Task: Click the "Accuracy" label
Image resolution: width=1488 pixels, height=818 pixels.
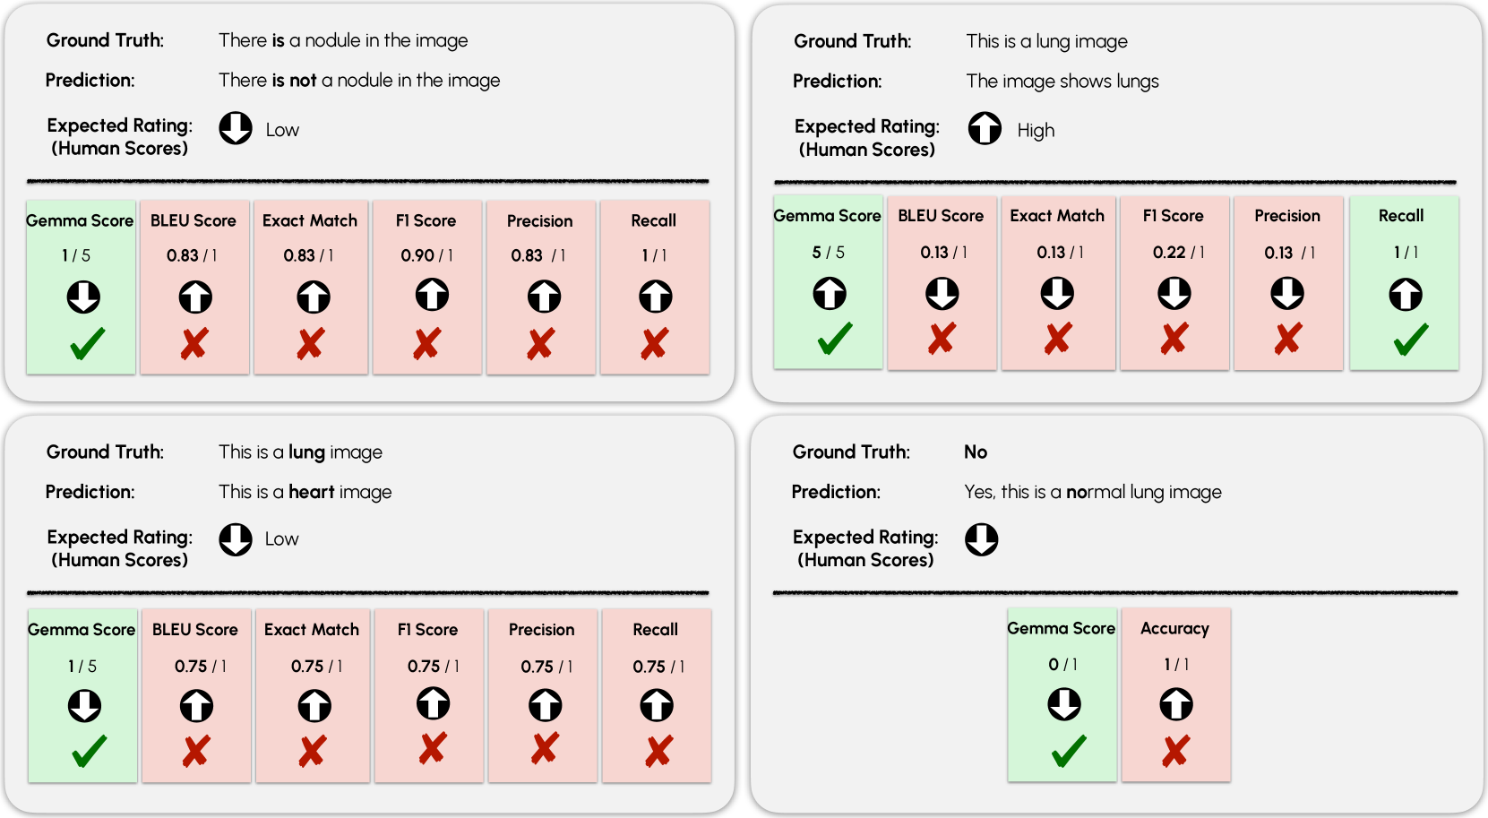Action: (1174, 628)
